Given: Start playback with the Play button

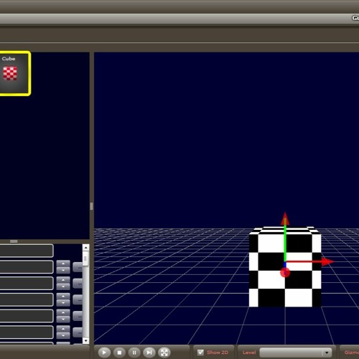Looking at the screenshot, I should tap(104, 353).
